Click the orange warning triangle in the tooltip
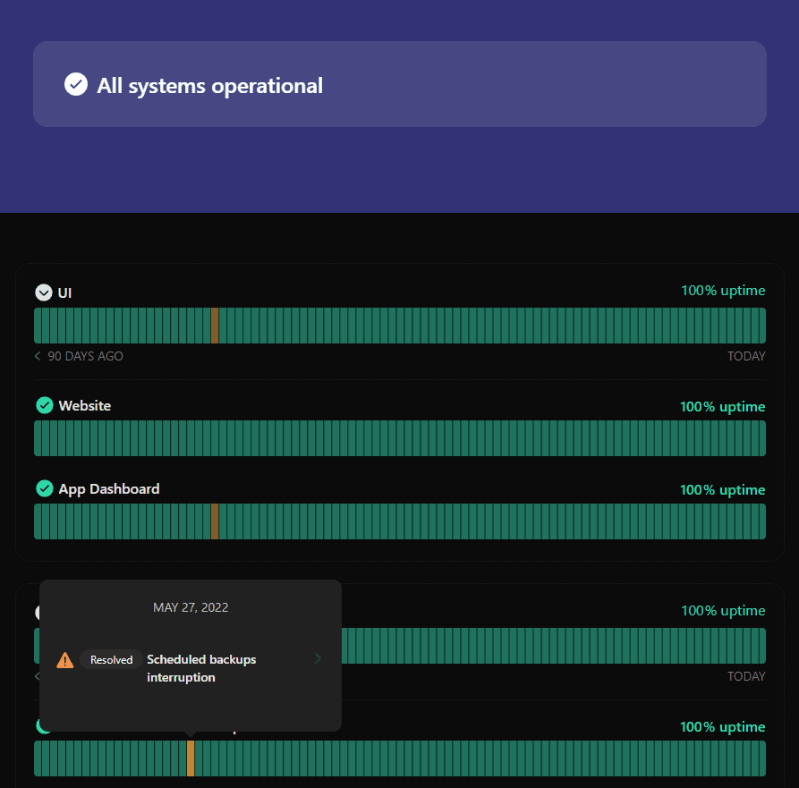This screenshot has height=788, width=799. [64, 659]
